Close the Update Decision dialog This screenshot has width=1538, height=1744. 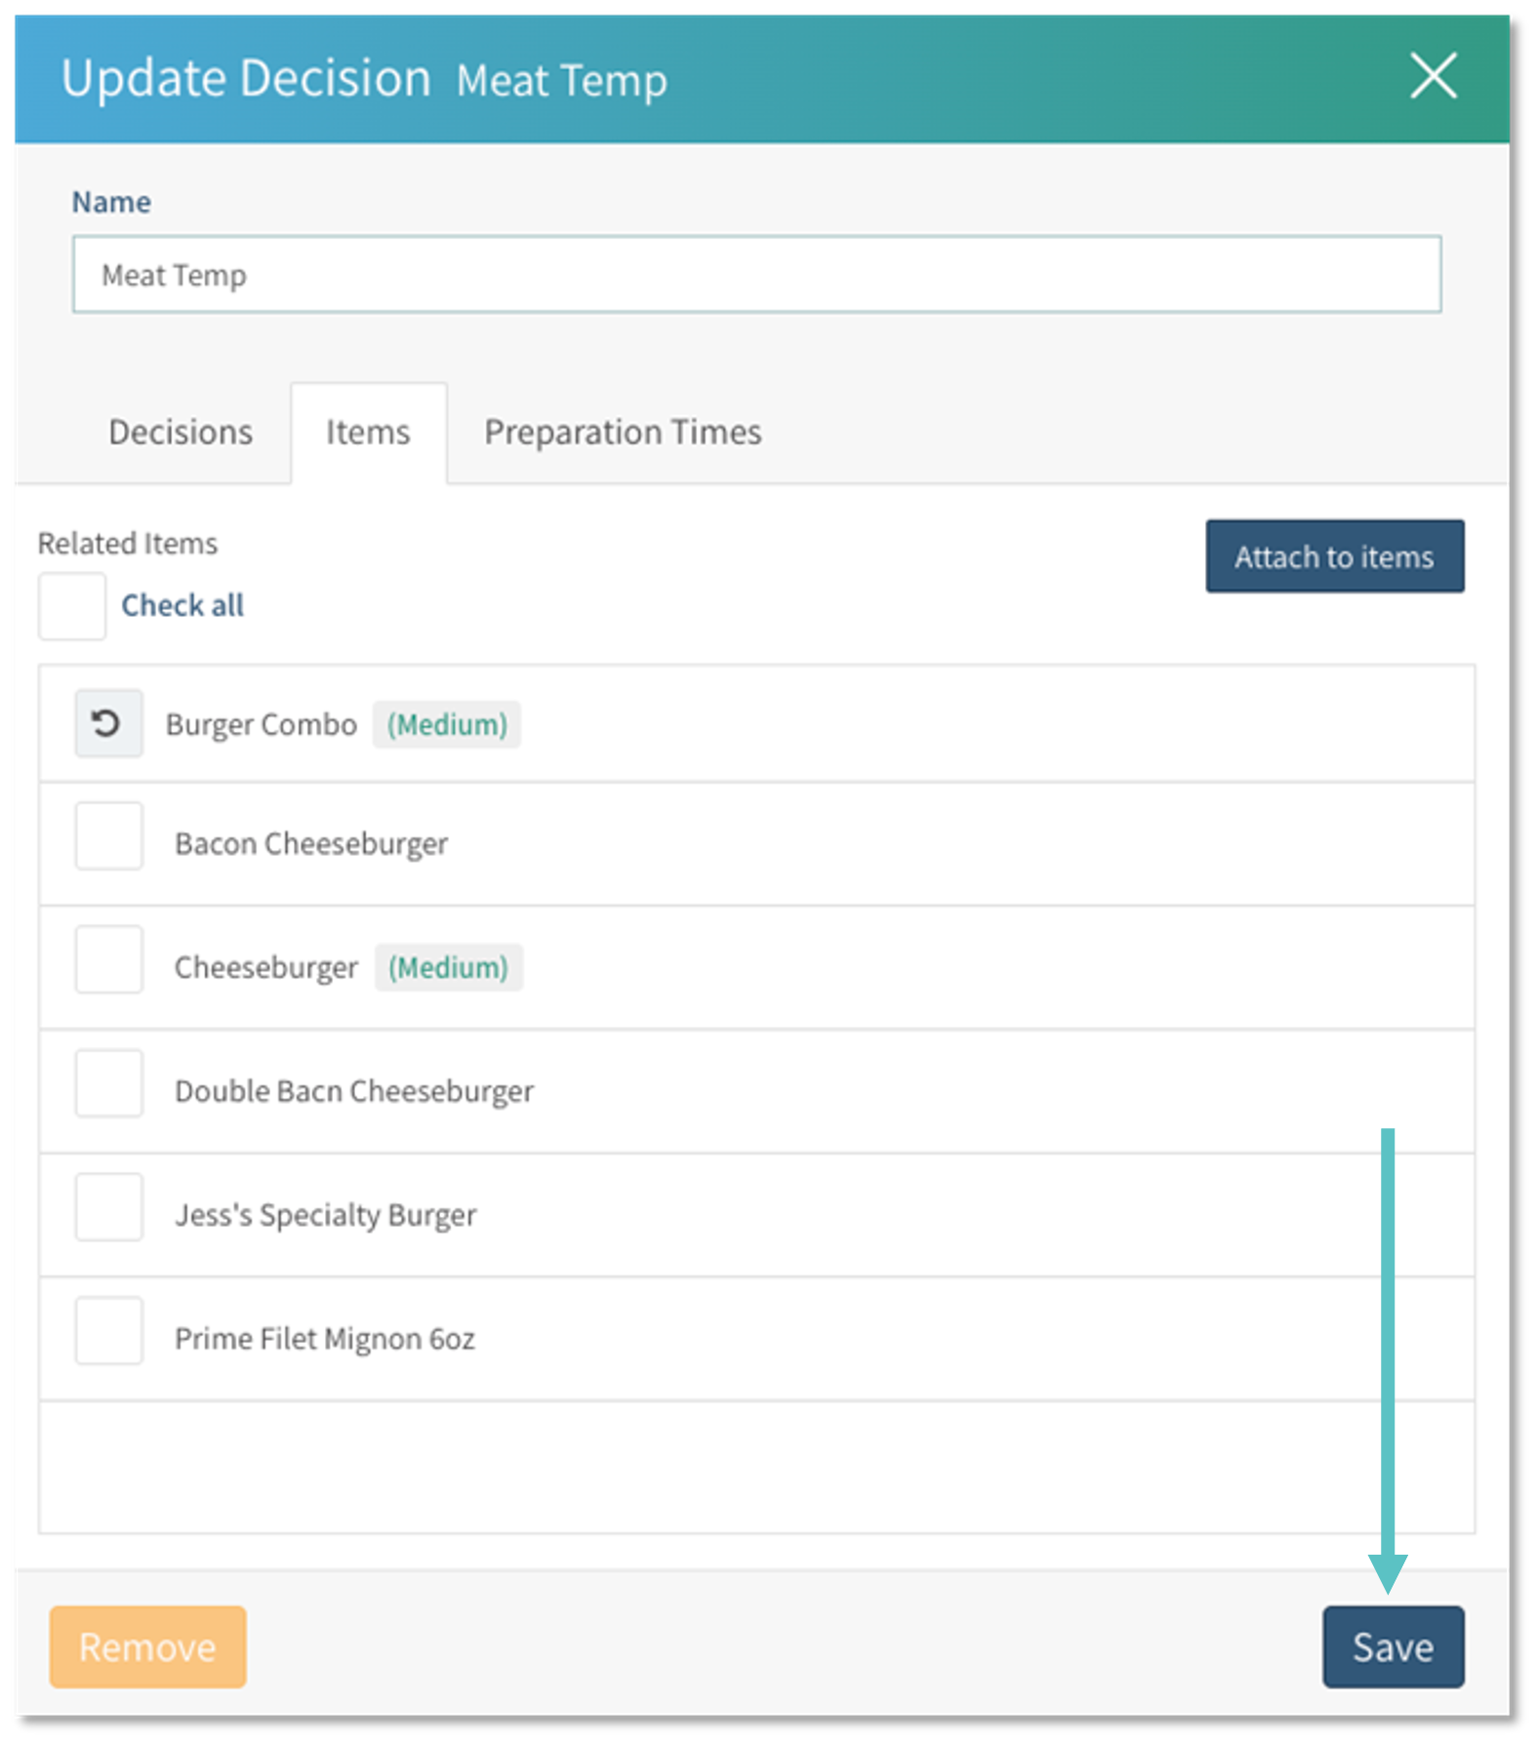click(1433, 76)
